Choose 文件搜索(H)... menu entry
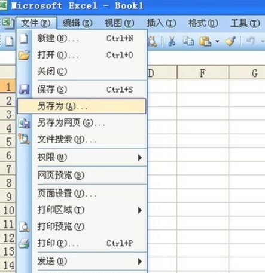The image size is (265, 273). 82,139
